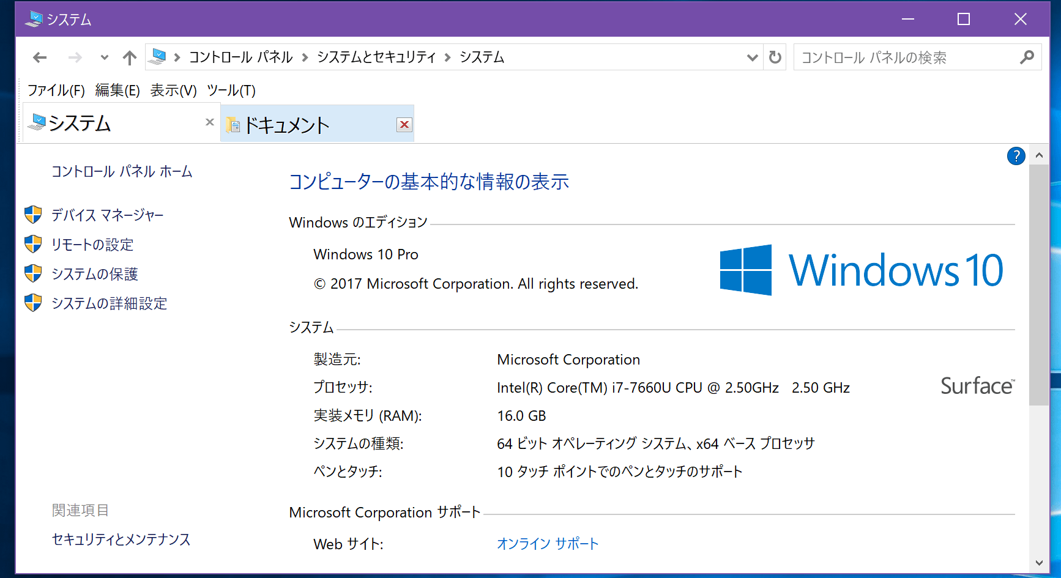Close the ドキュメント tab with red X
The width and height of the screenshot is (1061, 578).
tap(404, 125)
